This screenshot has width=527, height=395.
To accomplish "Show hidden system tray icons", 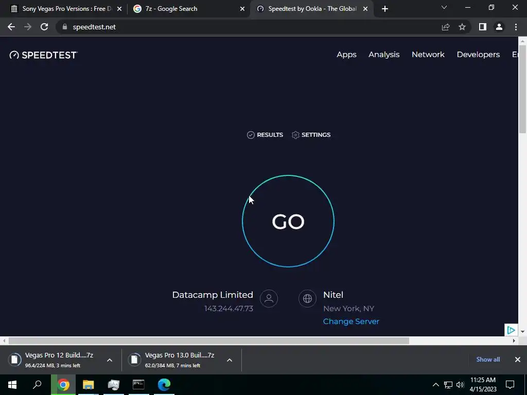I will [435, 385].
